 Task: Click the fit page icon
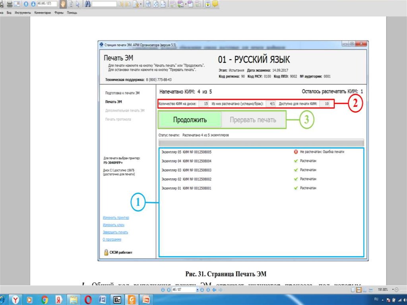[155, 4]
